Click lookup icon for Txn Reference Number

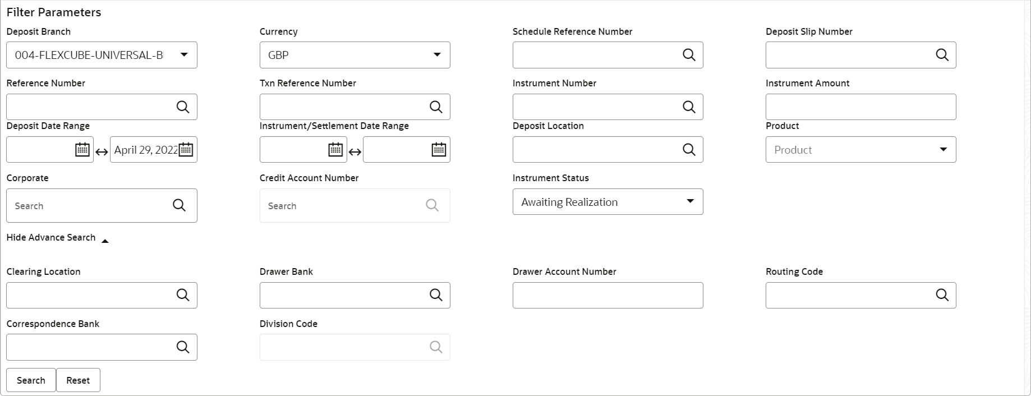pyautogui.click(x=436, y=107)
